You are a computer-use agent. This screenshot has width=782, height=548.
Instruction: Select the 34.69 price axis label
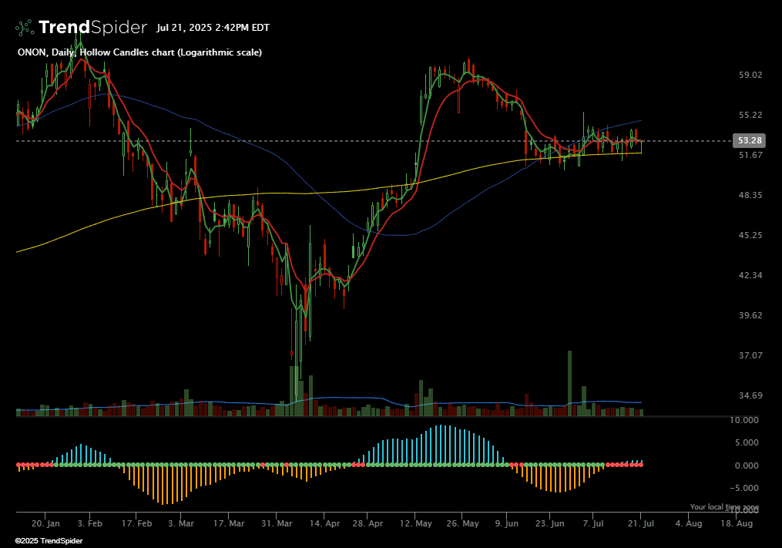(750, 395)
